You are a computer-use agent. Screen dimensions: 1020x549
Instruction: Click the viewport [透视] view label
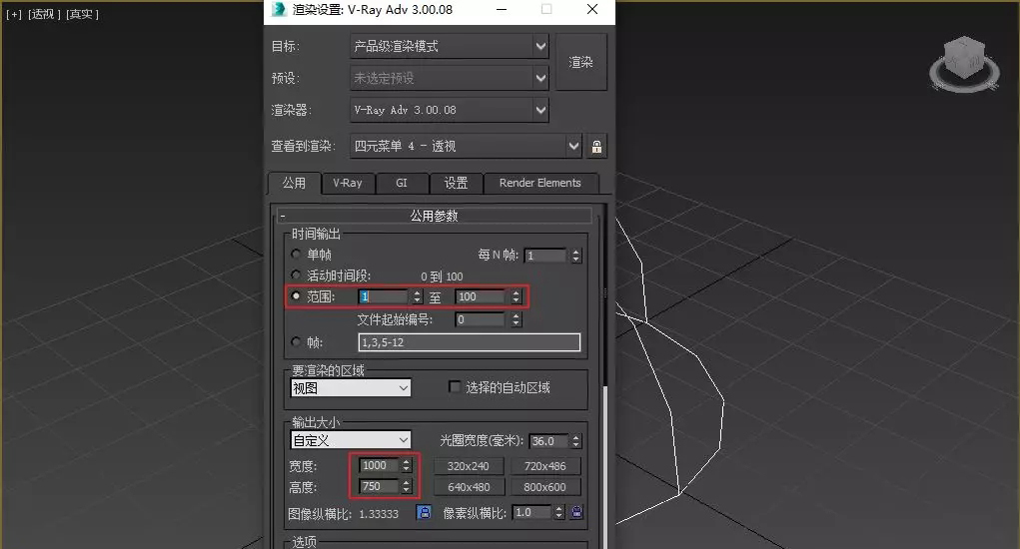point(44,14)
